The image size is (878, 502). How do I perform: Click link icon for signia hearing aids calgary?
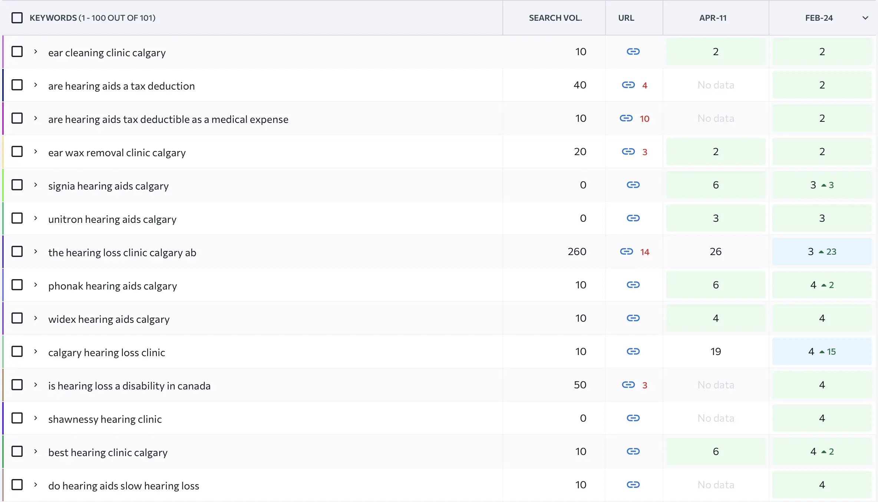tap(633, 185)
